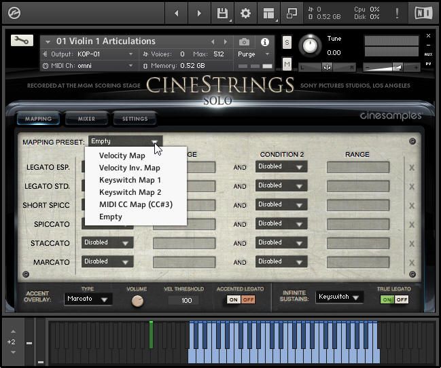Viewport: 441px width, 368px height.
Task: Shift keyboard octave up arrow
Action: 13,331
